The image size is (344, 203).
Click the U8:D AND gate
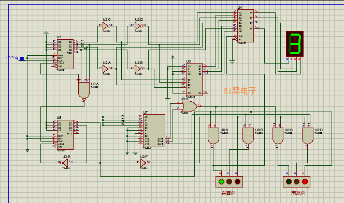[308, 136]
